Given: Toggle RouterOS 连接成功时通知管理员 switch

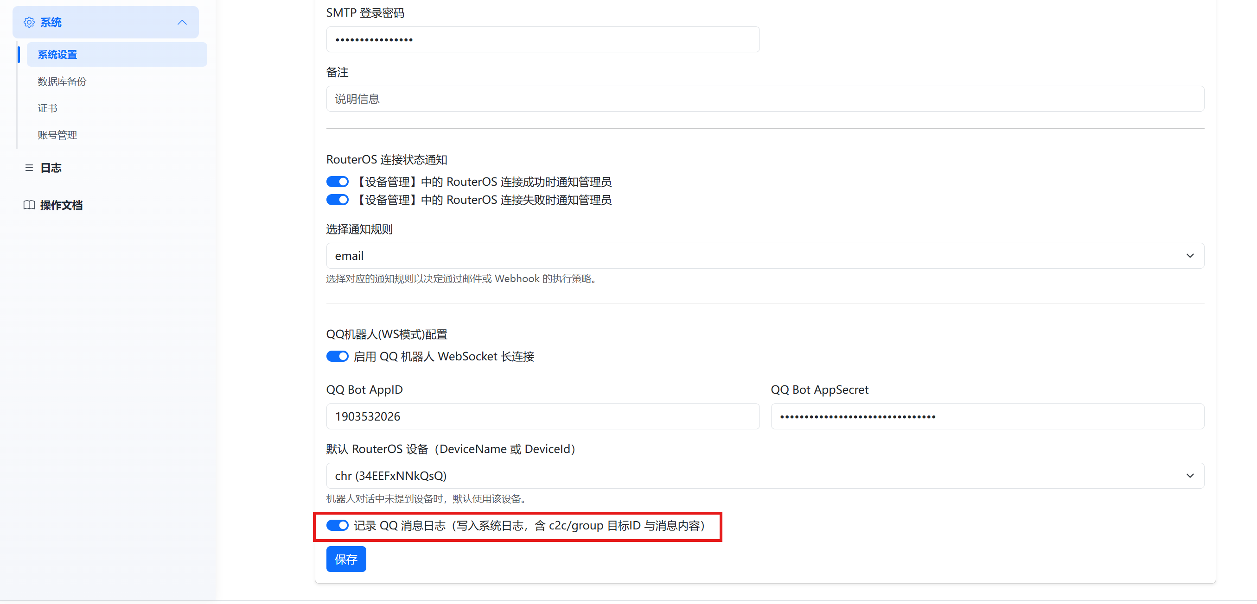Looking at the screenshot, I should tap(337, 182).
